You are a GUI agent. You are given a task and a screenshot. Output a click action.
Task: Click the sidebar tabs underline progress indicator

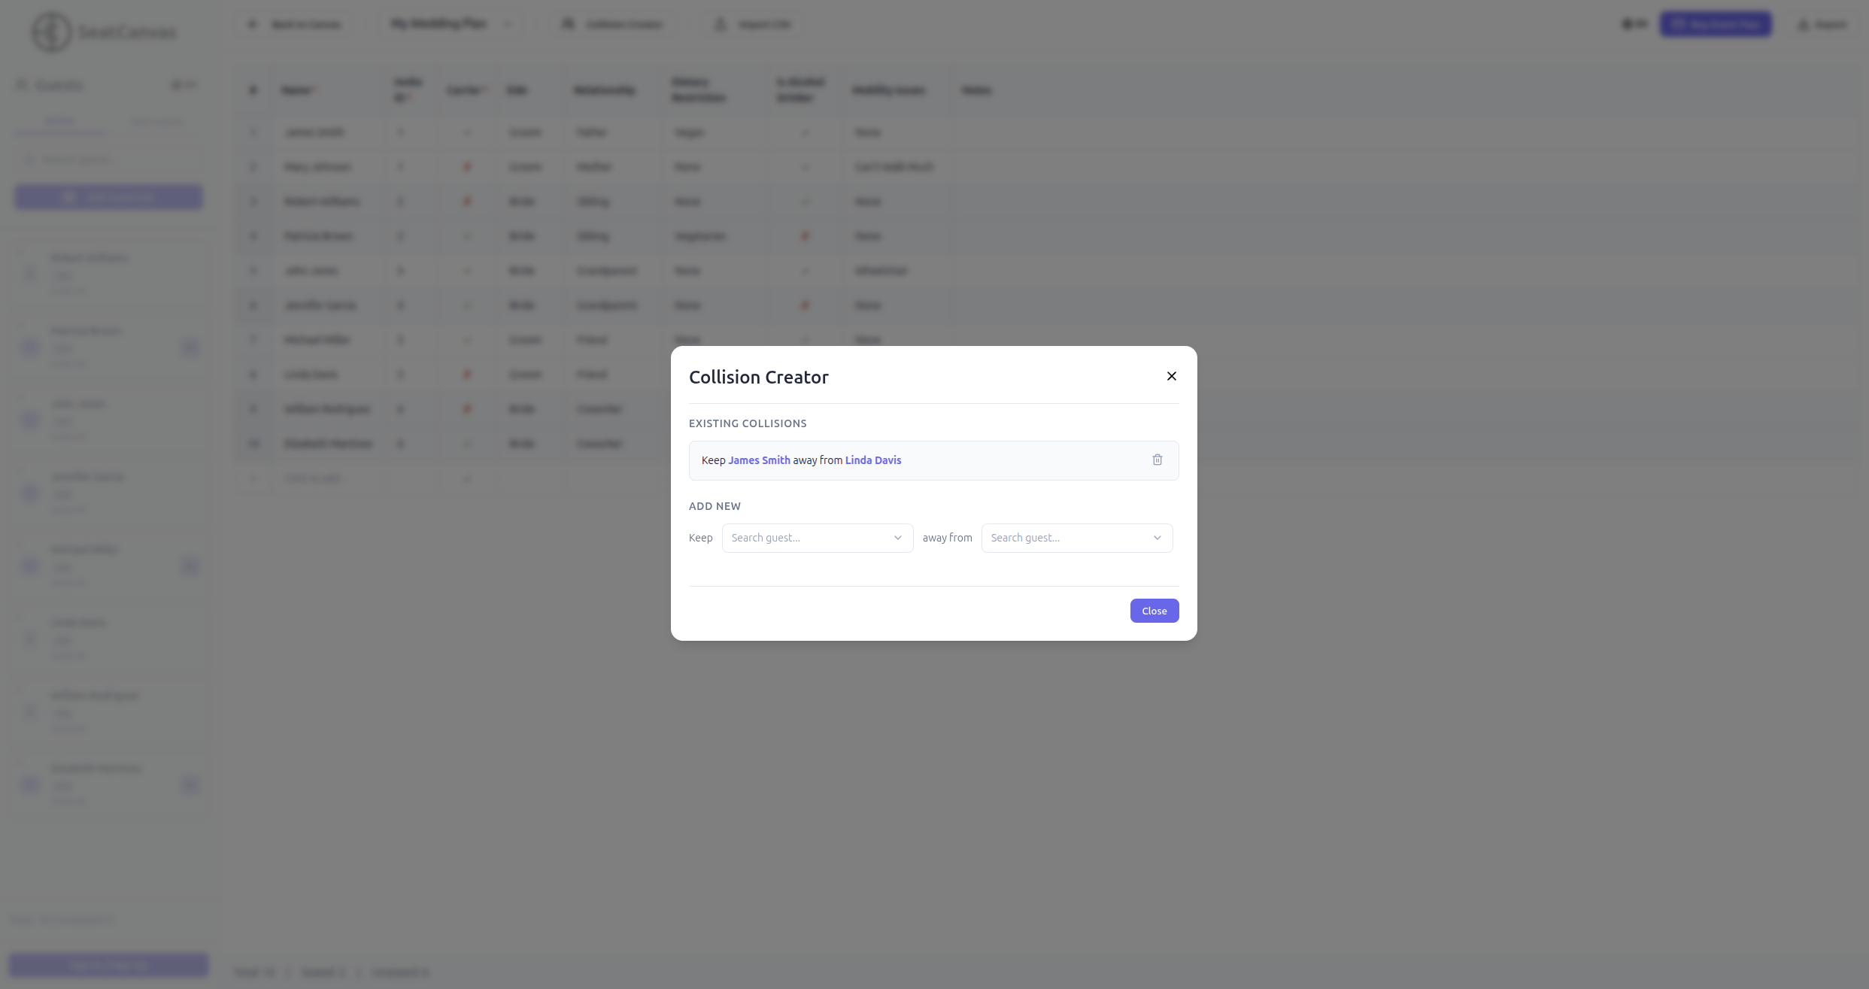point(60,133)
